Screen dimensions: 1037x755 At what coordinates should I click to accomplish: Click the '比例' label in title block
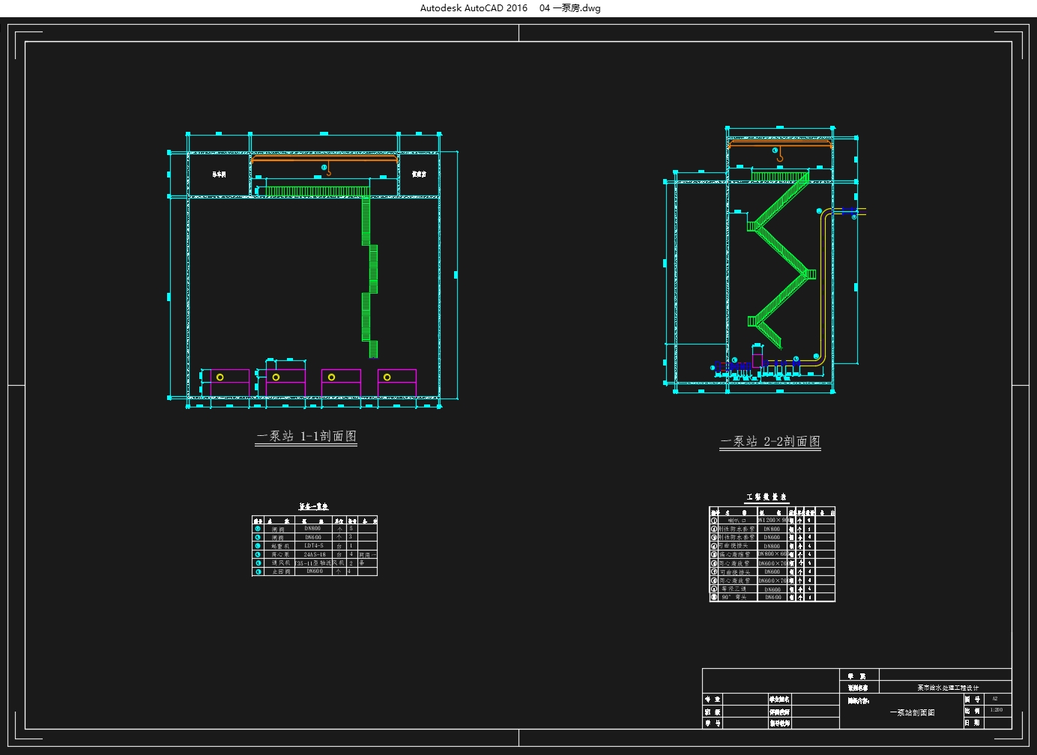coord(972,711)
